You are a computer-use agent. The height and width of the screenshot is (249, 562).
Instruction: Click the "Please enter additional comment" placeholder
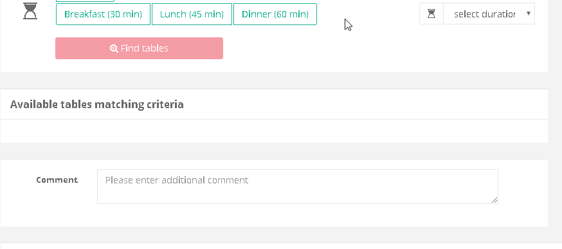point(177,180)
